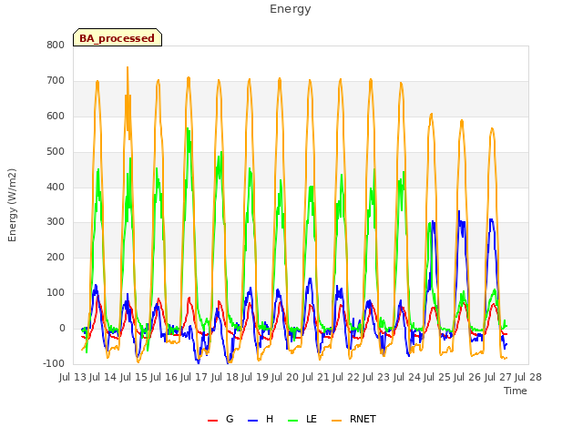Click the H legend entry
Viewport: 583px width, 437px height.
pos(261,419)
